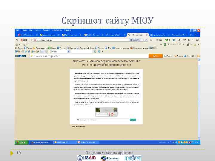This screenshot has height=161, width=215.
Task: Open Почта in Mail.ru toolbar
Action: tap(168, 56)
